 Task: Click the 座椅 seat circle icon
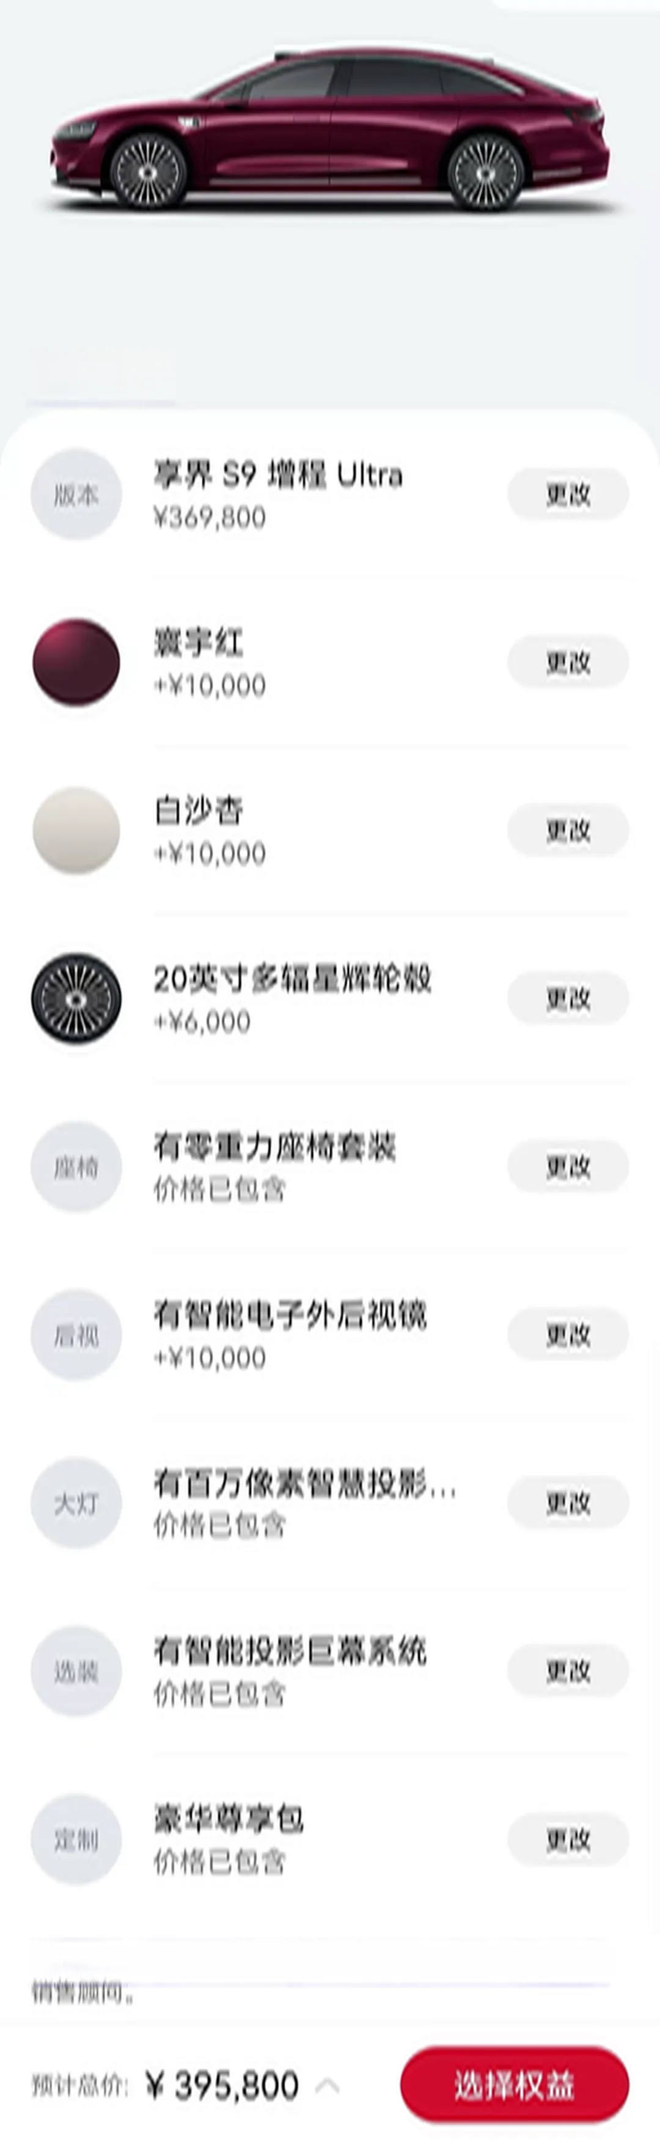76,1166
